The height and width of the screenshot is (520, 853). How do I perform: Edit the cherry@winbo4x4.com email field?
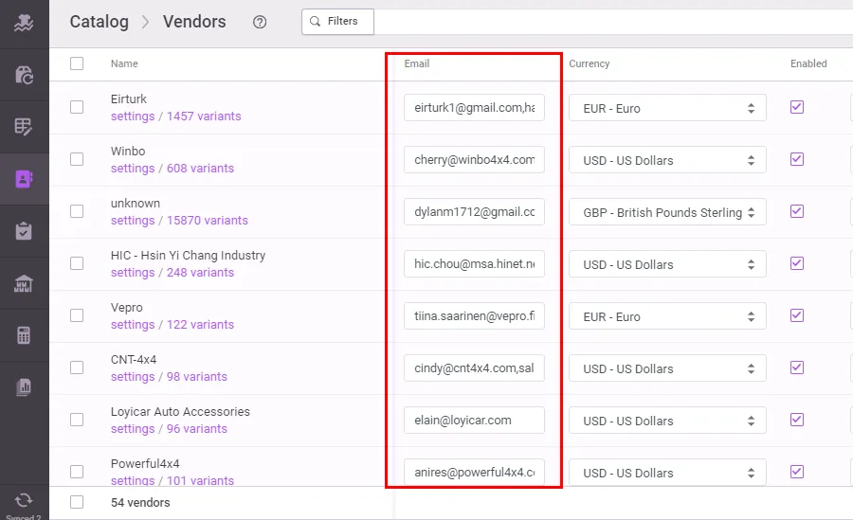475,160
